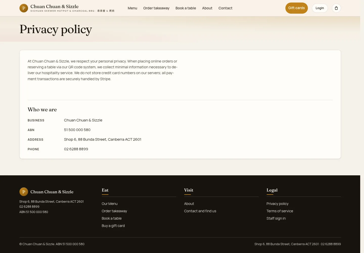Select the phone number in the Who we are table
This screenshot has height=253, width=364.
coord(76,149)
